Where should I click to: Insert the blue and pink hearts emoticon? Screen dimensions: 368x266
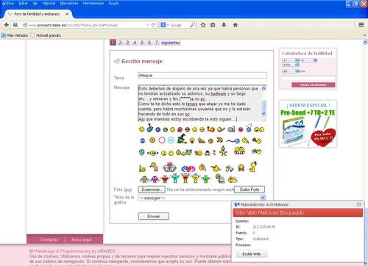(x=188, y=168)
